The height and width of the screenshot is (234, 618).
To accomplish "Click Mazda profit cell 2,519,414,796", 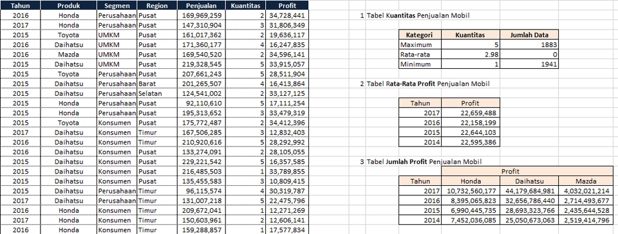I will point(586,221).
